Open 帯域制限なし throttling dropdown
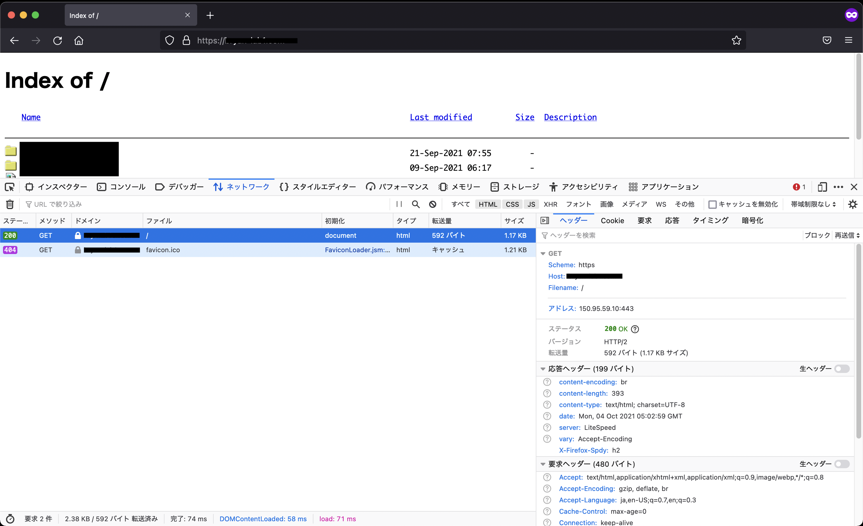863x526 pixels. [813, 204]
